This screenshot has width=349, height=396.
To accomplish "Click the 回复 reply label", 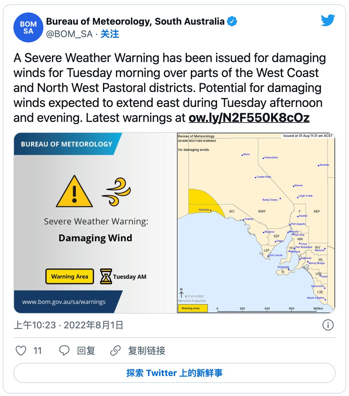I will point(86,350).
